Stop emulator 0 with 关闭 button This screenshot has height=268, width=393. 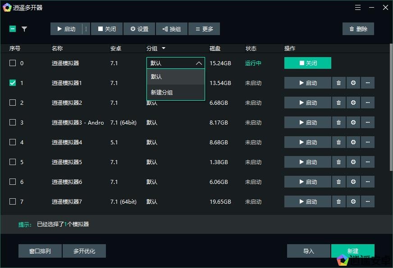click(307, 63)
